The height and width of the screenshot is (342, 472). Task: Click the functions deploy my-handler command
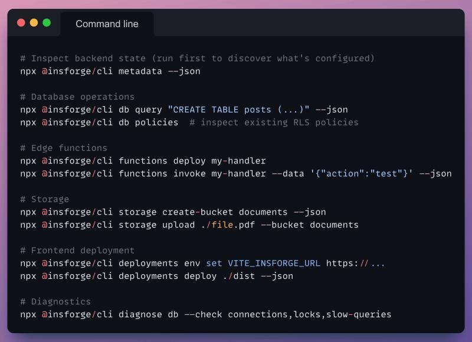click(143, 161)
